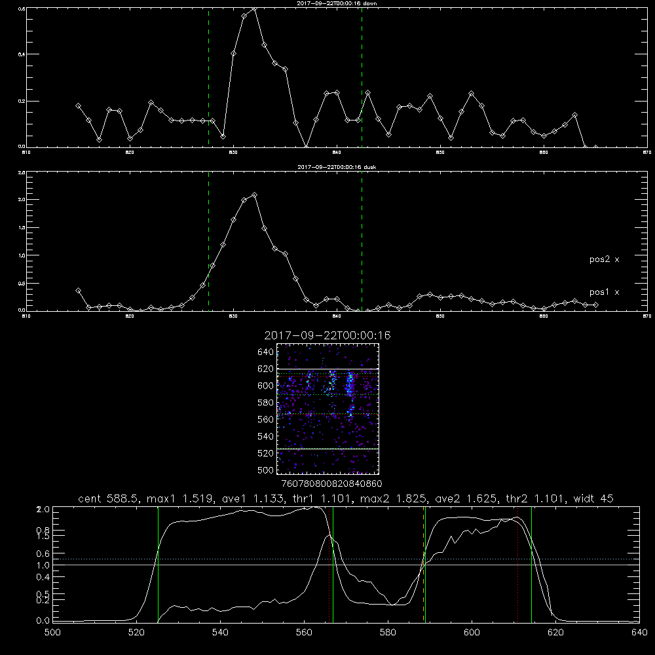Image resolution: width=655 pixels, height=655 pixels.
Task: Click color map y-axis label 640
Action: click(266, 352)
